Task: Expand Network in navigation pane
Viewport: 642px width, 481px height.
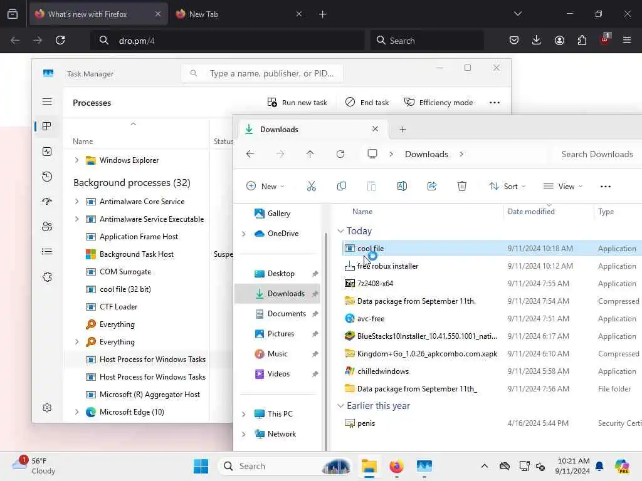Action: (244, 434)
